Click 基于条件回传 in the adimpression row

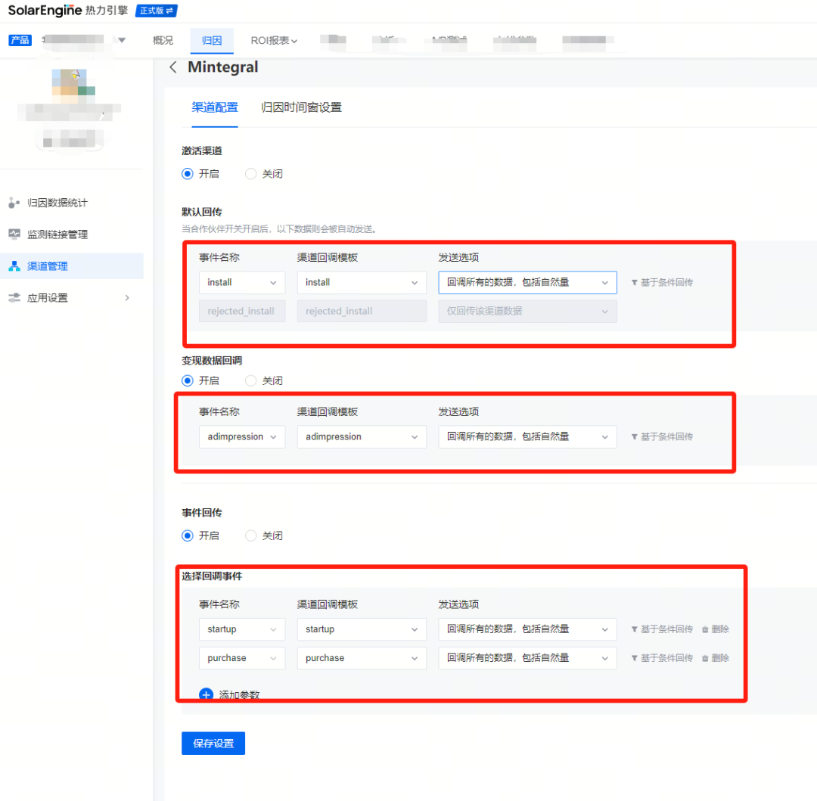666,437
